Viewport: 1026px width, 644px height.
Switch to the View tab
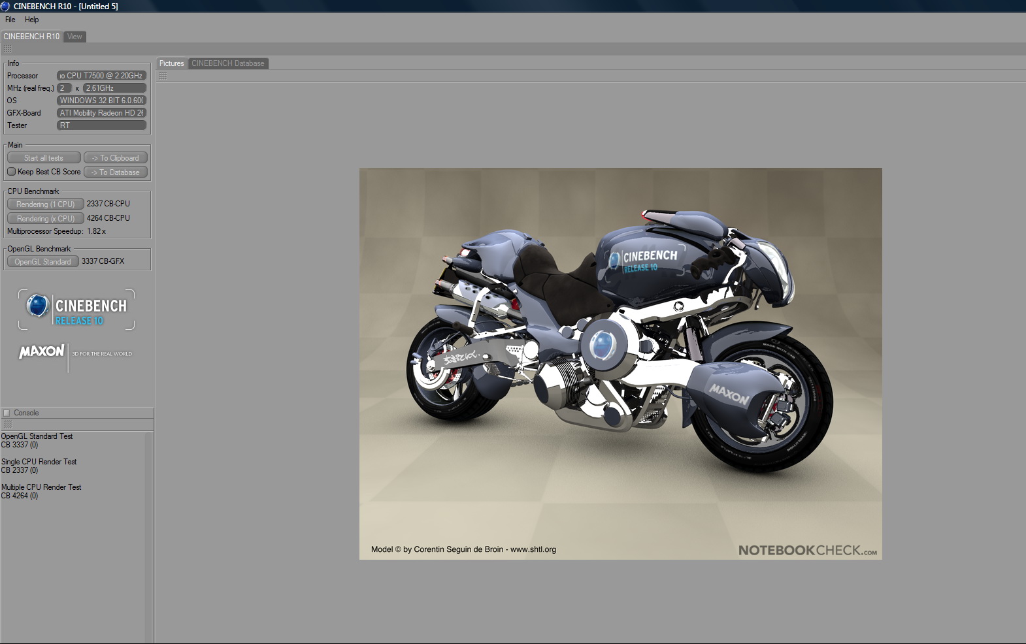(x=75, y=37)
